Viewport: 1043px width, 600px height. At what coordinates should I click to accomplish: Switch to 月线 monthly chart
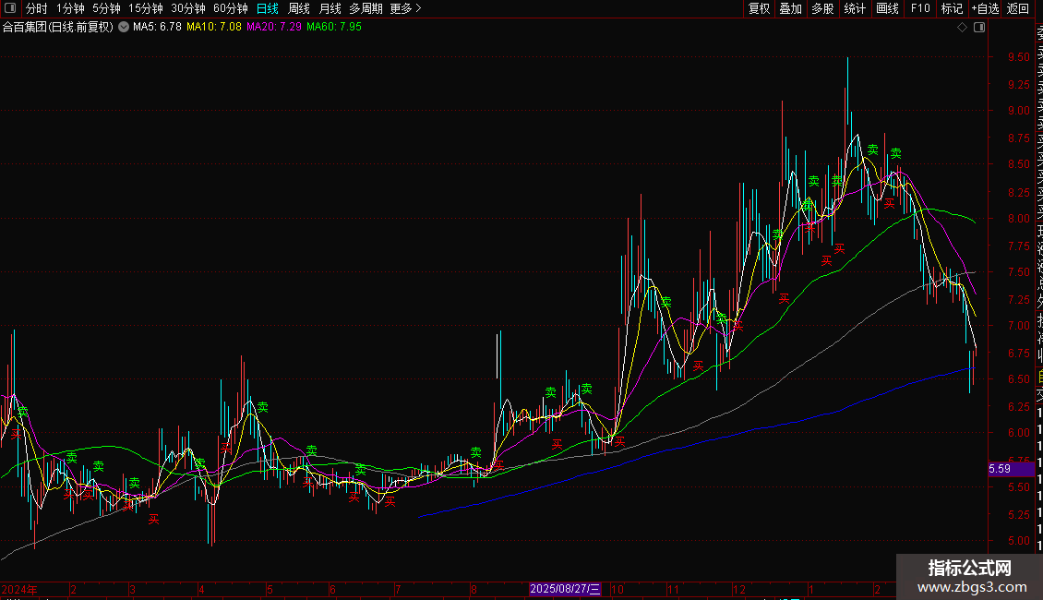[330, 8]
